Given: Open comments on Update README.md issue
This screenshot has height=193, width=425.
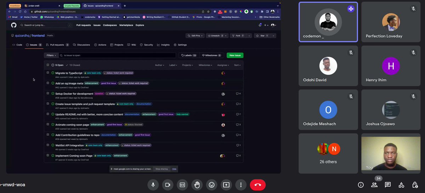Looking at the screenshot, I should 238,114.
